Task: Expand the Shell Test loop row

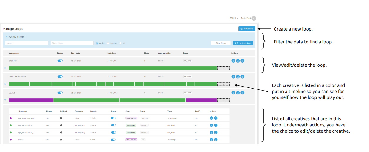Action: click(x=5, y=68)
